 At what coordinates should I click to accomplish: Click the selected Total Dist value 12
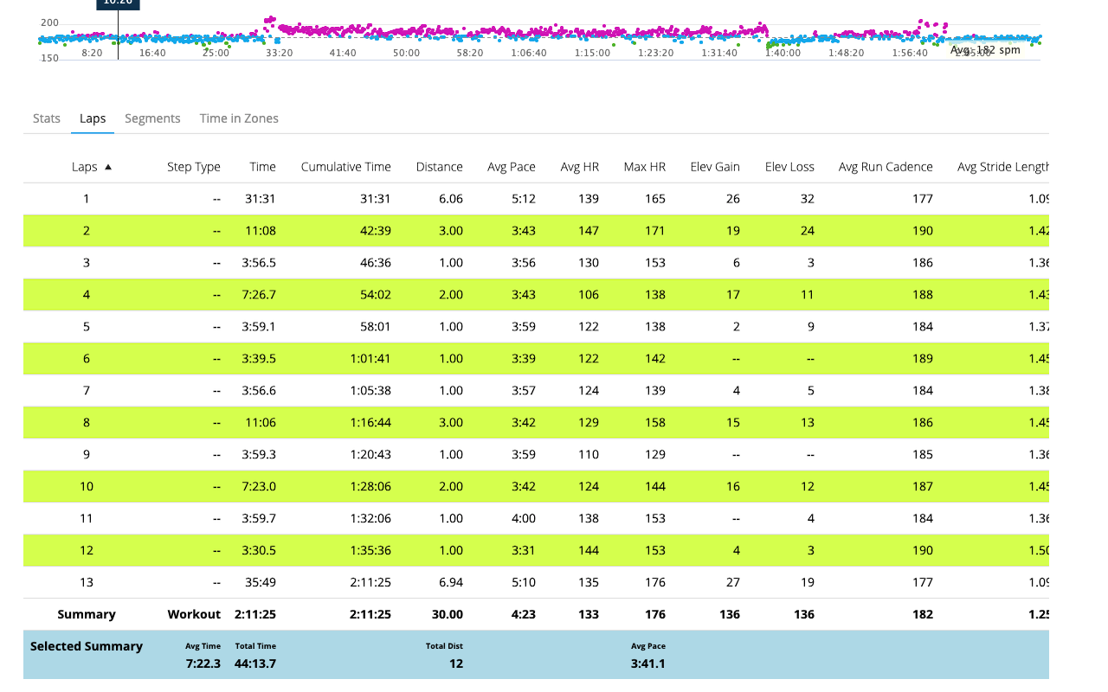pos(456,664)
